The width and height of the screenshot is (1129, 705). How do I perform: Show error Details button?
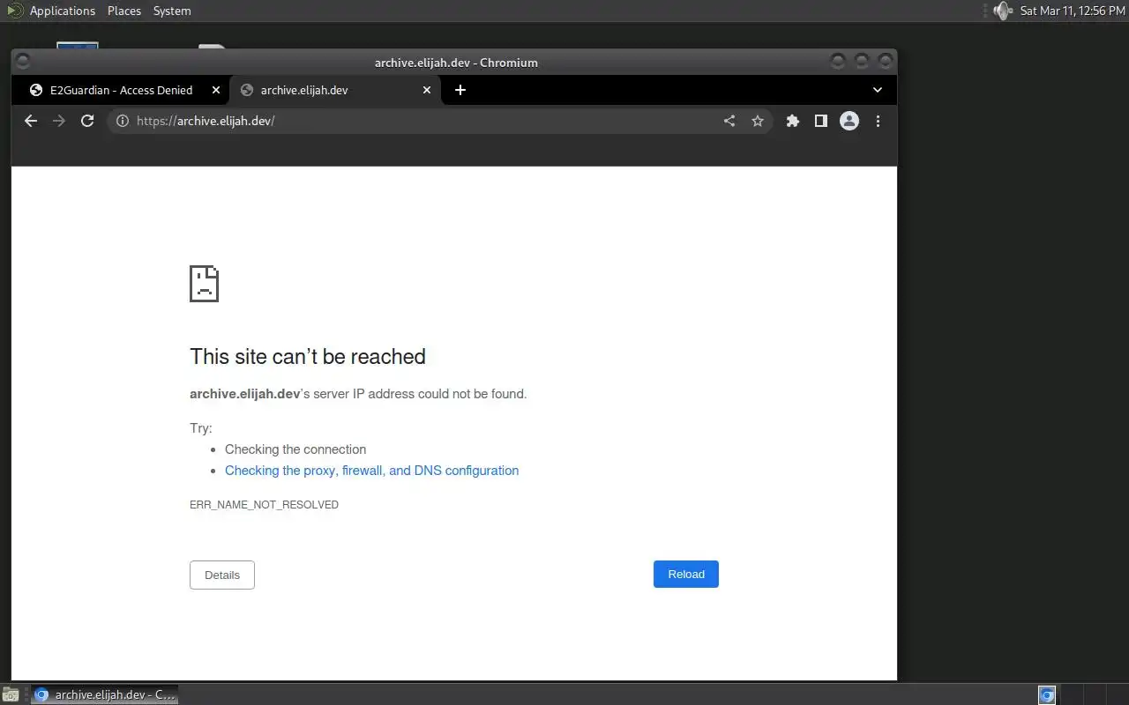[222, 575]
